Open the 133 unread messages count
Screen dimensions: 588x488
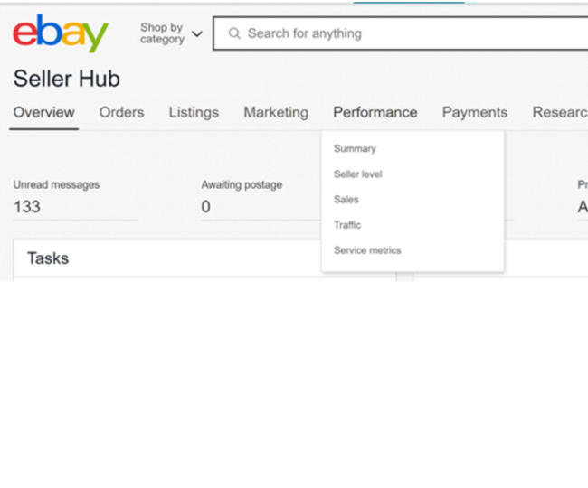(x=27, y=207)
